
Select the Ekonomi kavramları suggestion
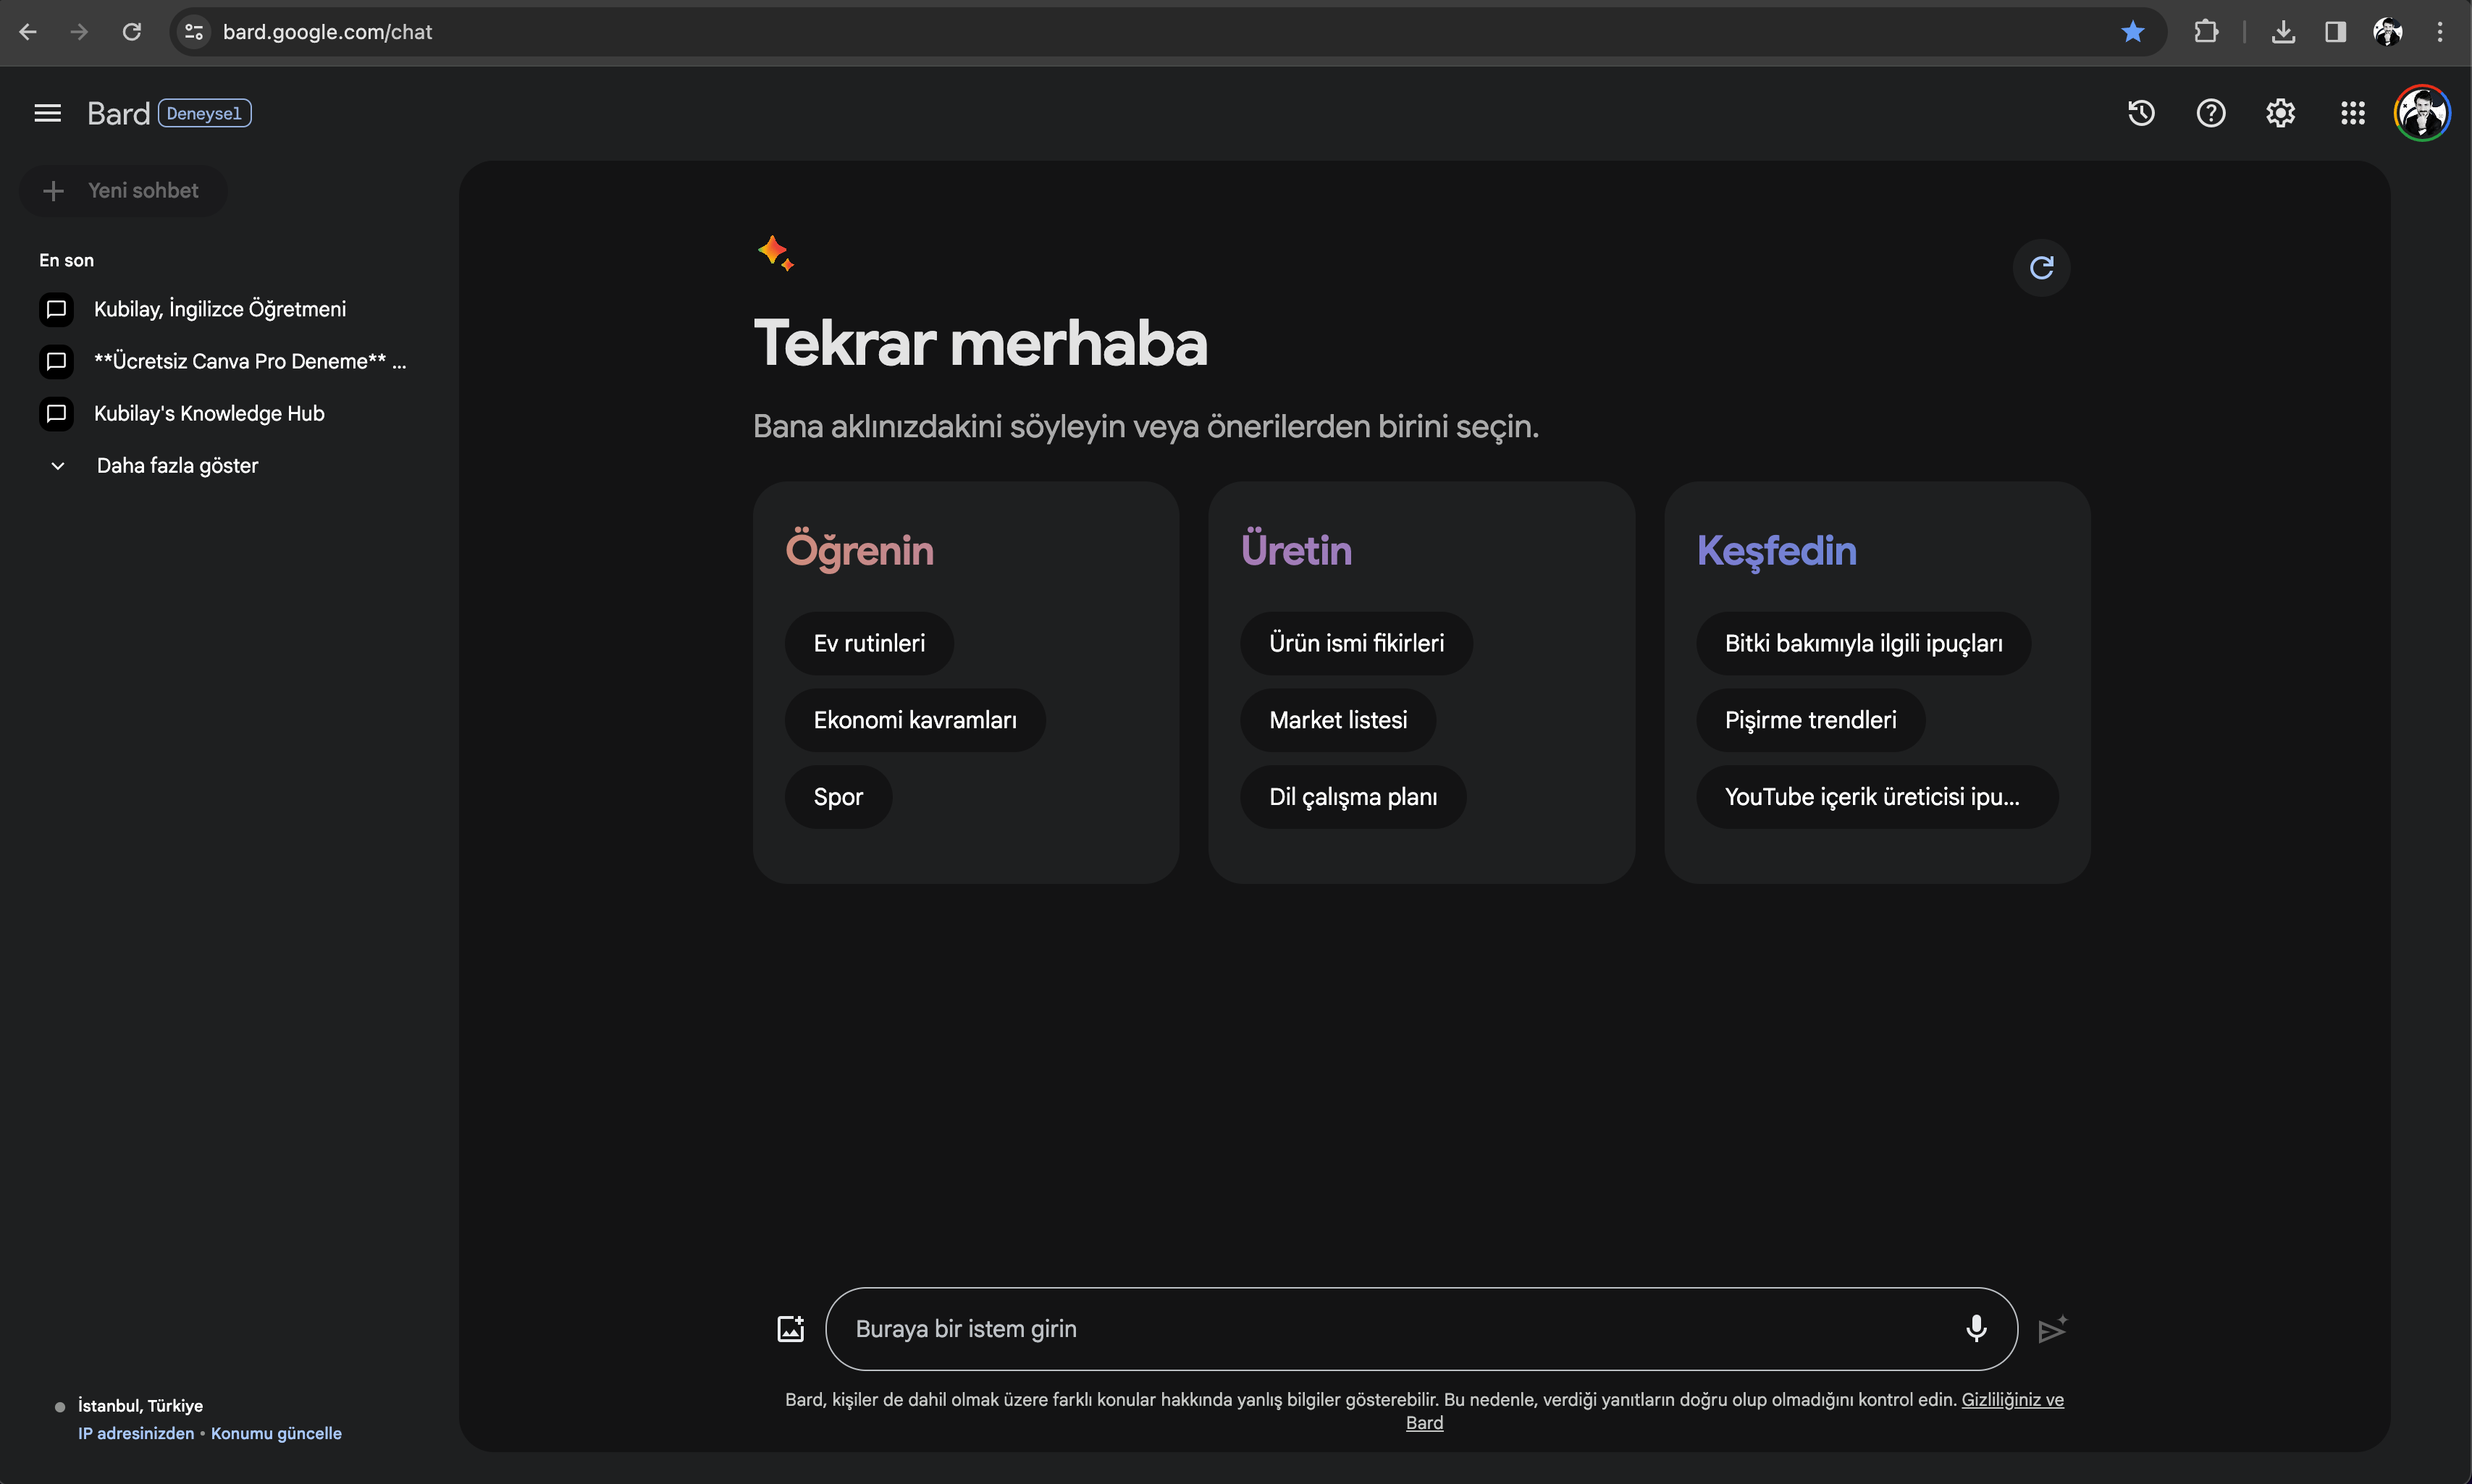[915, 720]
